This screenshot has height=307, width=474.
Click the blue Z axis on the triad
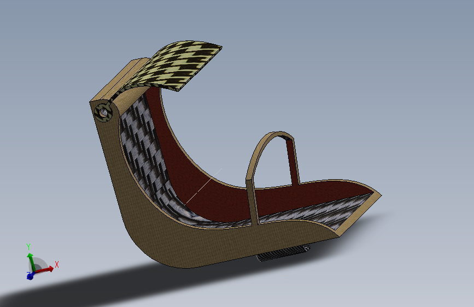coord(30,275)
